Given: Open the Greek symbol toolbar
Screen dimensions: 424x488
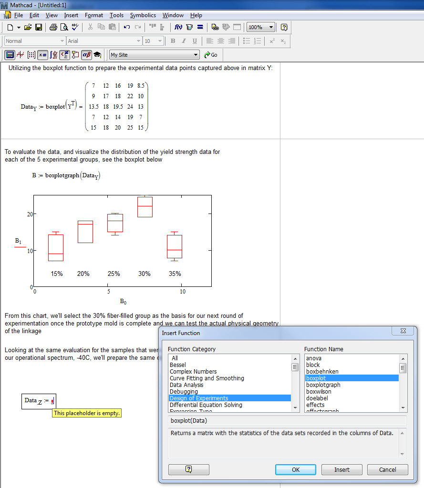Looking at the screenshot, I should point(86,55).
